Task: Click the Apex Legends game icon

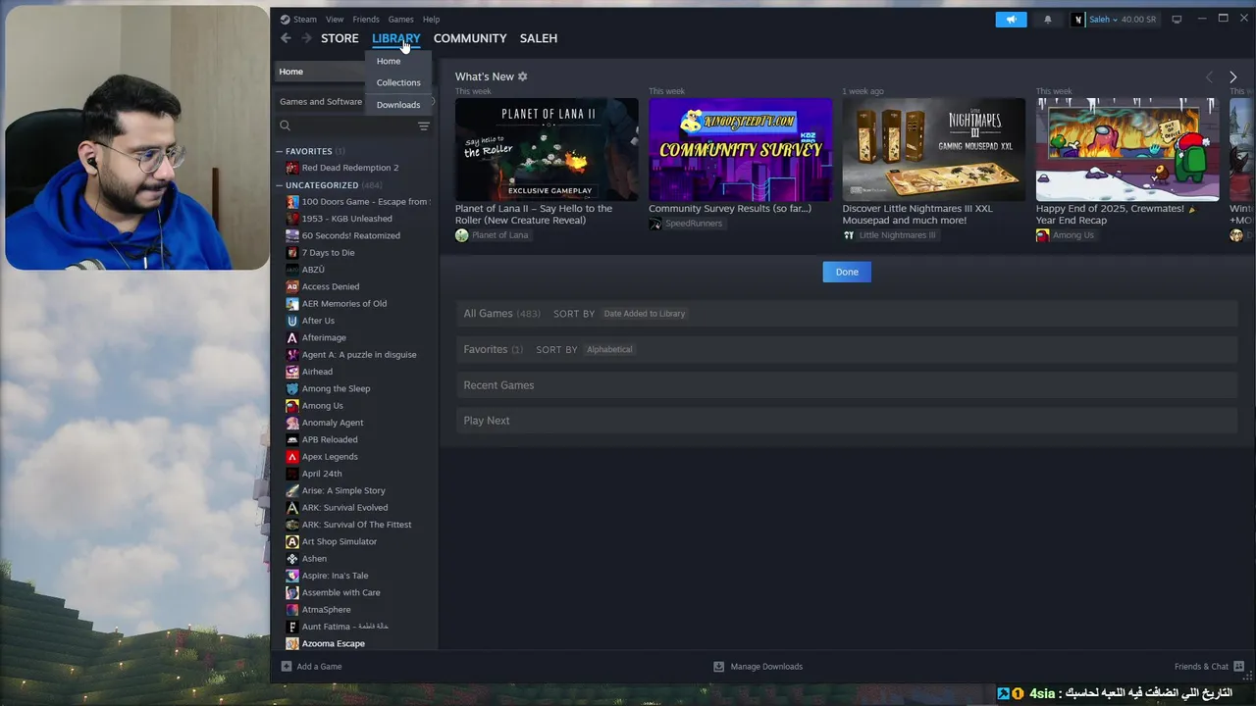Action: coord(292,457)
